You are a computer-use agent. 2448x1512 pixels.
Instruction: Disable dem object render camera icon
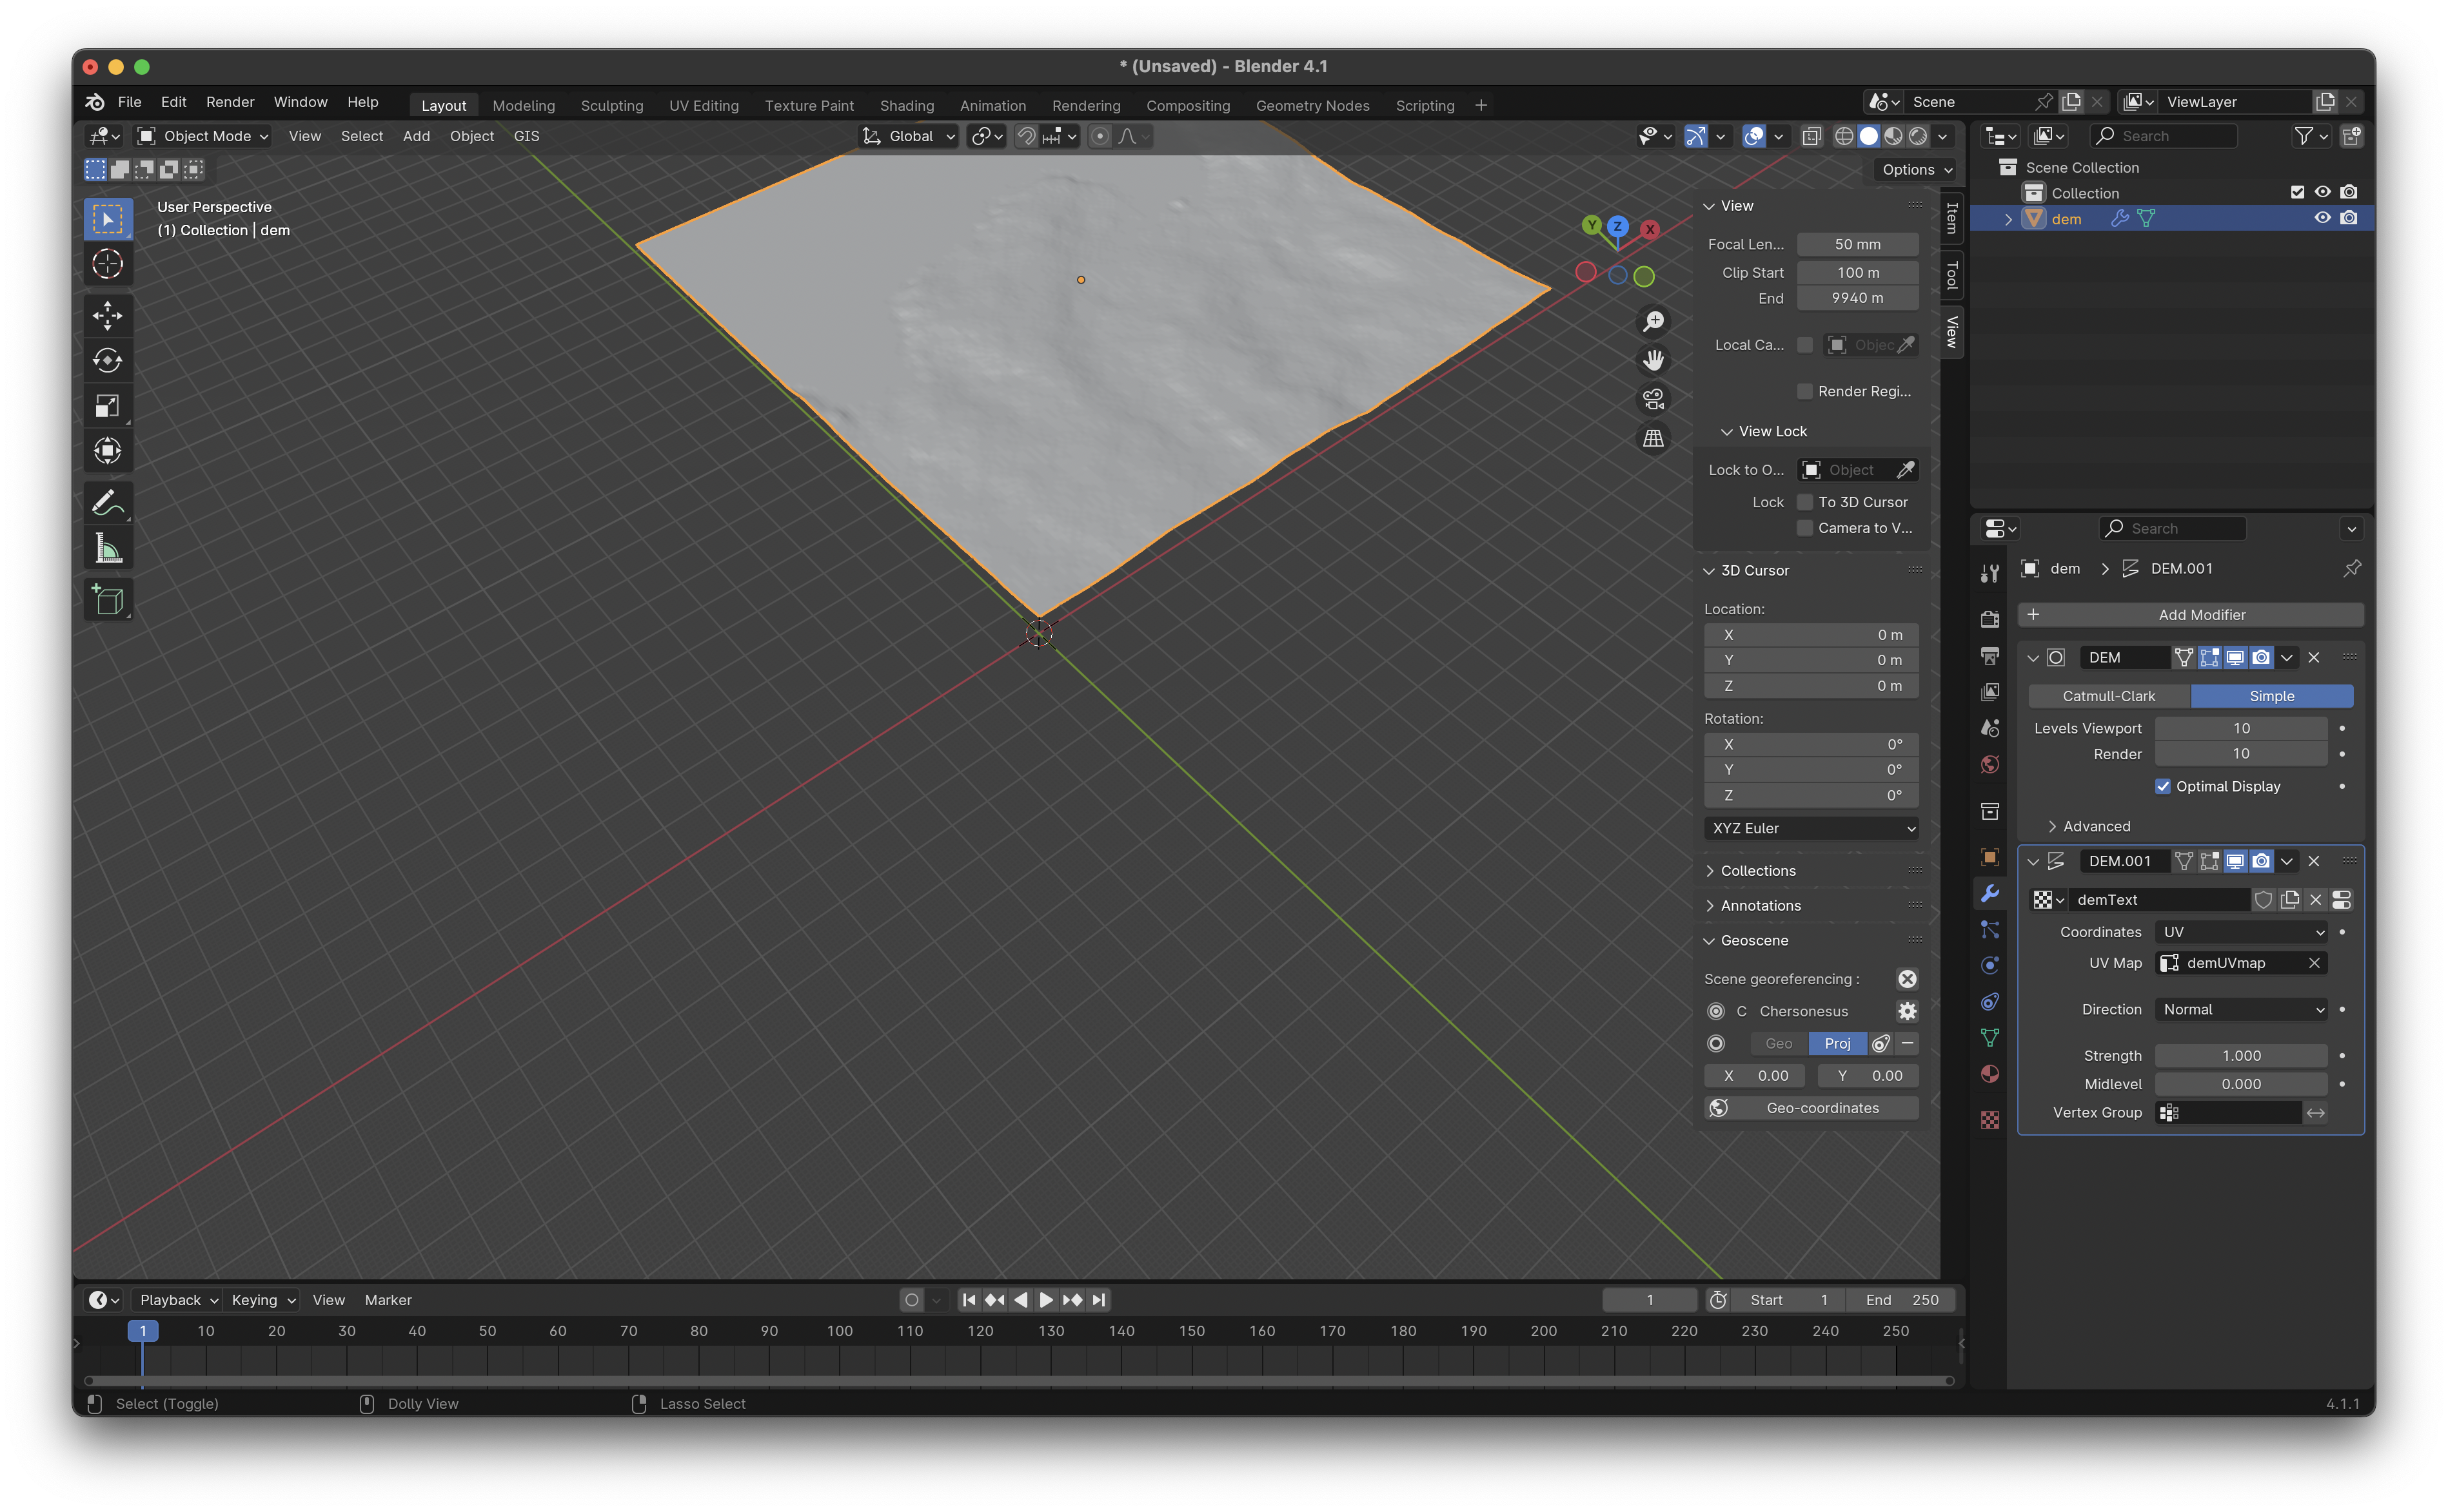coord(2349,218)
